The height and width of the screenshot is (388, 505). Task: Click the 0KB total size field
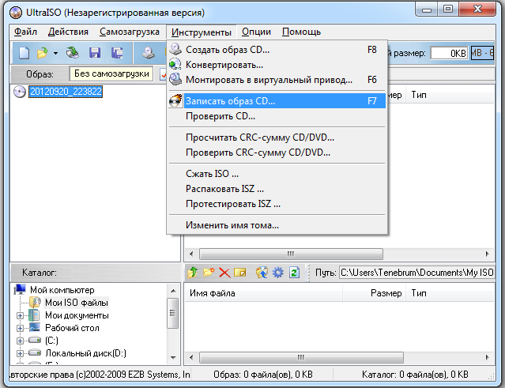[449, 53]
